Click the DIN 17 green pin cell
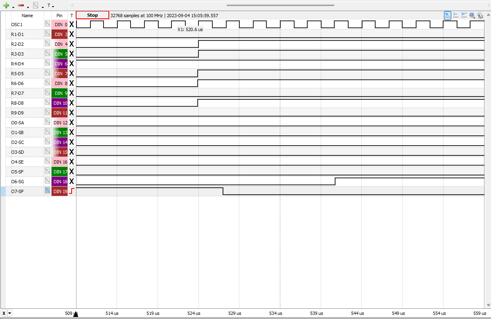Screen dimensions: 491x319 click(x=60, y=171)
